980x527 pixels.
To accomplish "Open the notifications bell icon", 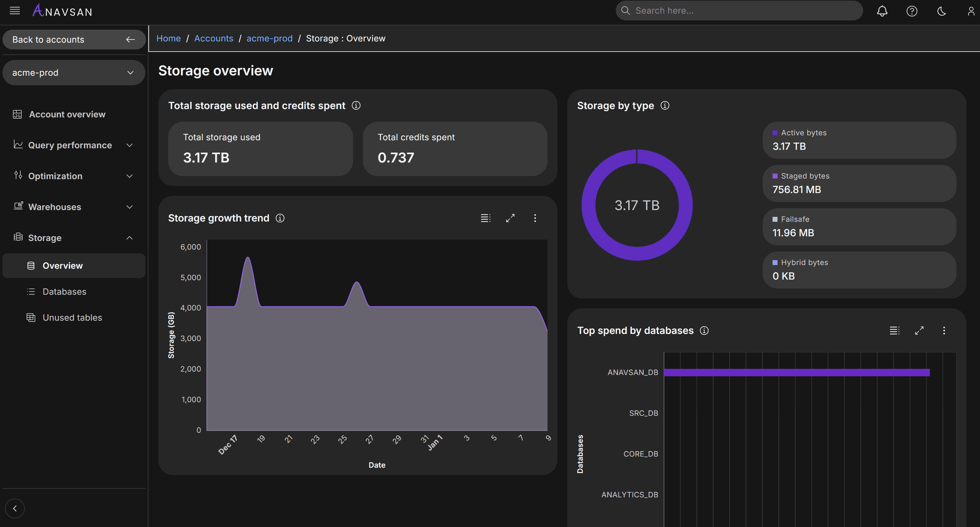I will tap(882, 11).
